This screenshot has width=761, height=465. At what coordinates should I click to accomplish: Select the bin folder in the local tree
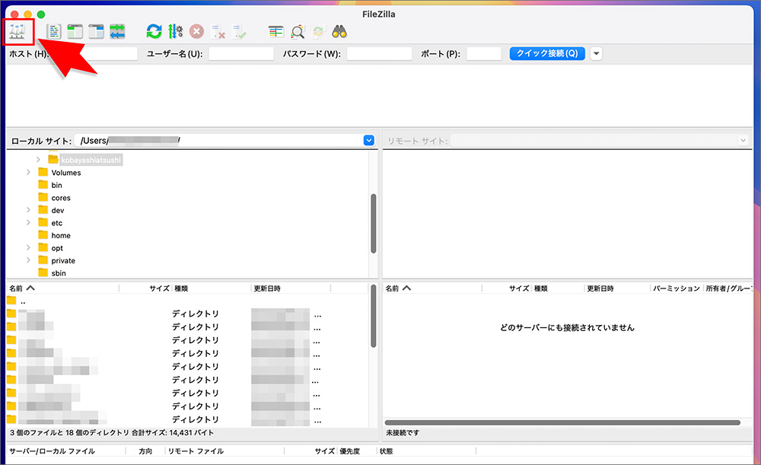point(57,186)
